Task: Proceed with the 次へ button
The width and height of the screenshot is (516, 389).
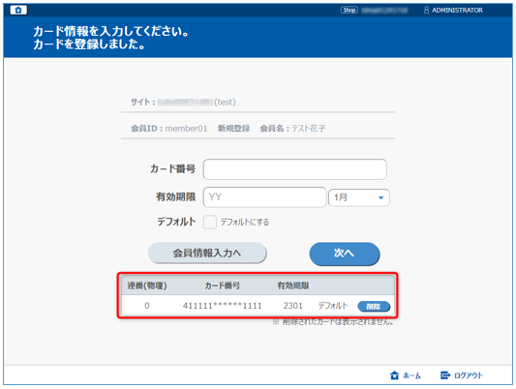Action: coord(345,254)
